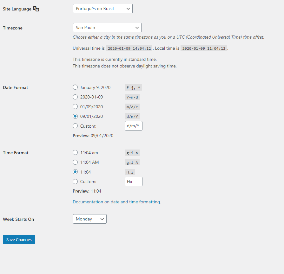Select the 01/09/2020 date format radio
284x274 pixels.
tap(75, 106)
